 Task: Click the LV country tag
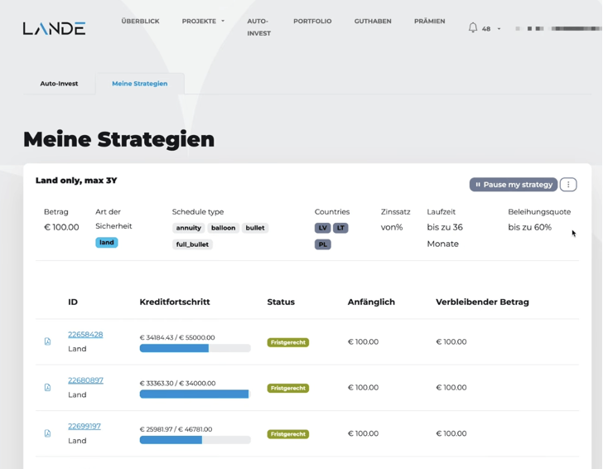tap(322, 228)
